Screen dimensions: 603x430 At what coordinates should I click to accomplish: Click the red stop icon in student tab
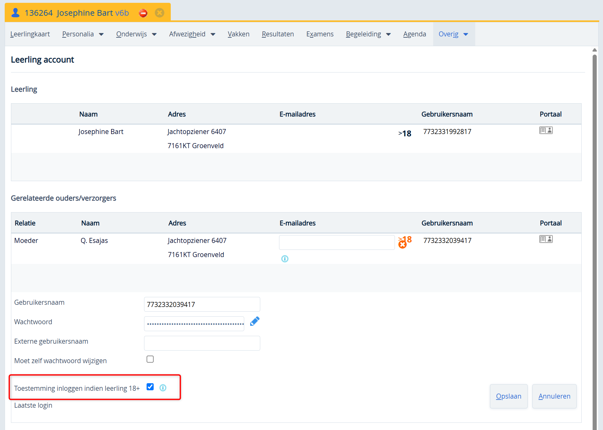143,13
